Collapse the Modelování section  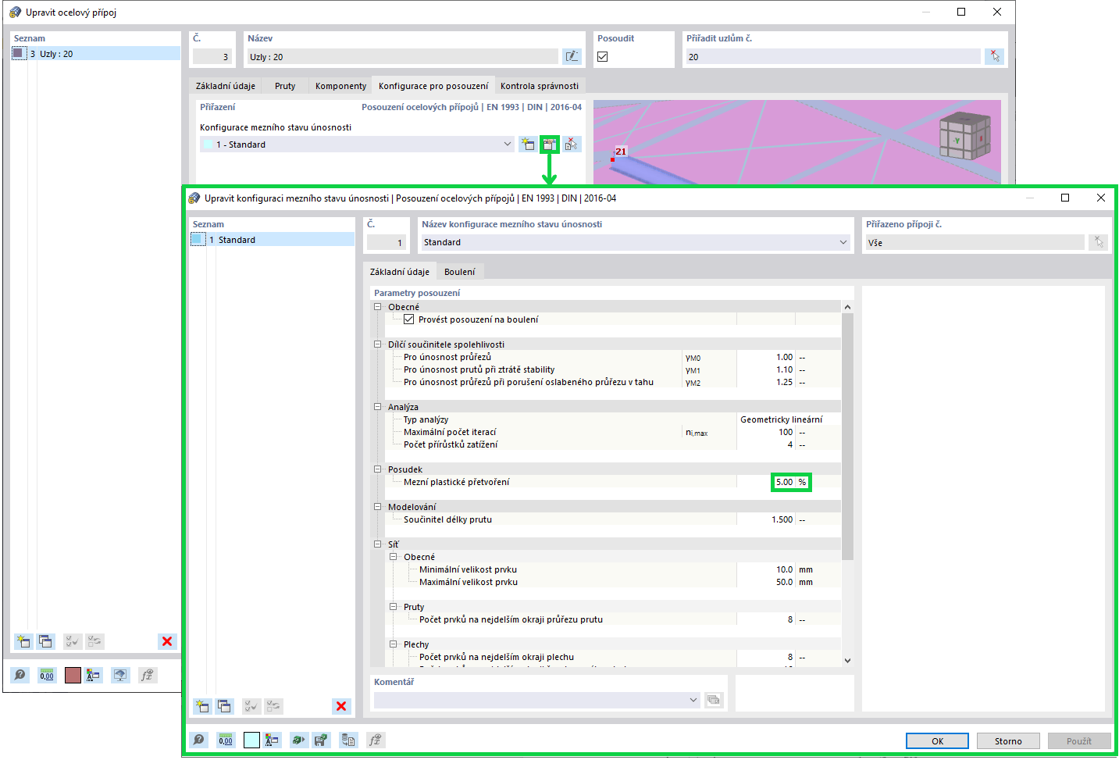378,507
